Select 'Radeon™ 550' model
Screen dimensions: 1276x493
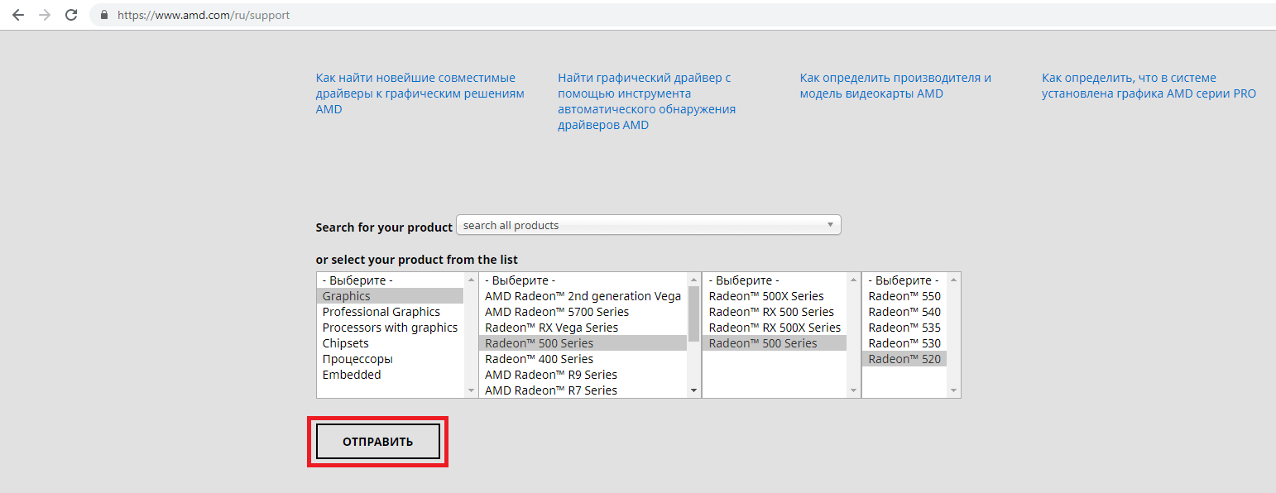904,296
